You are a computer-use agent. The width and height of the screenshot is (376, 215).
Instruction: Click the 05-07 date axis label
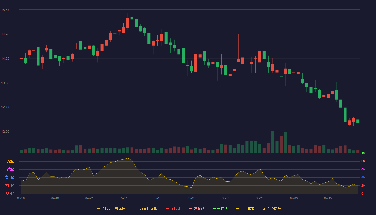coord(123,198)
